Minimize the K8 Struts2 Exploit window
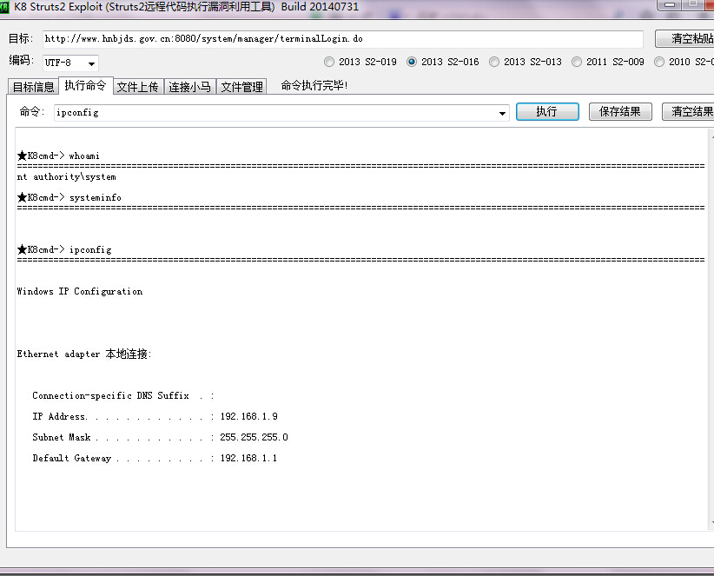 [x=670, y=4]
